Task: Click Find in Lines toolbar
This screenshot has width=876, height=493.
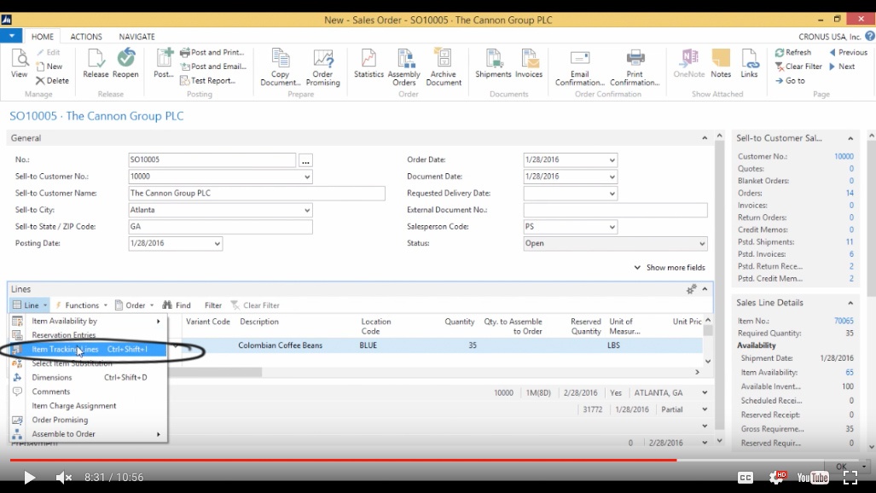Action: [x=177, y=305]
